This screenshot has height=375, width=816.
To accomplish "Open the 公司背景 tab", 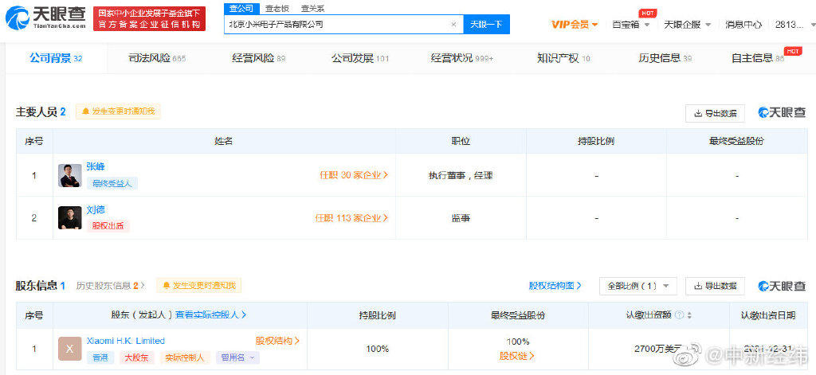I will point(56,59).
